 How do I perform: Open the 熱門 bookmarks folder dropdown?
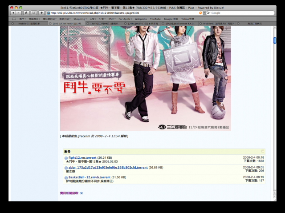pyautogui.click(x=23, y=19)
